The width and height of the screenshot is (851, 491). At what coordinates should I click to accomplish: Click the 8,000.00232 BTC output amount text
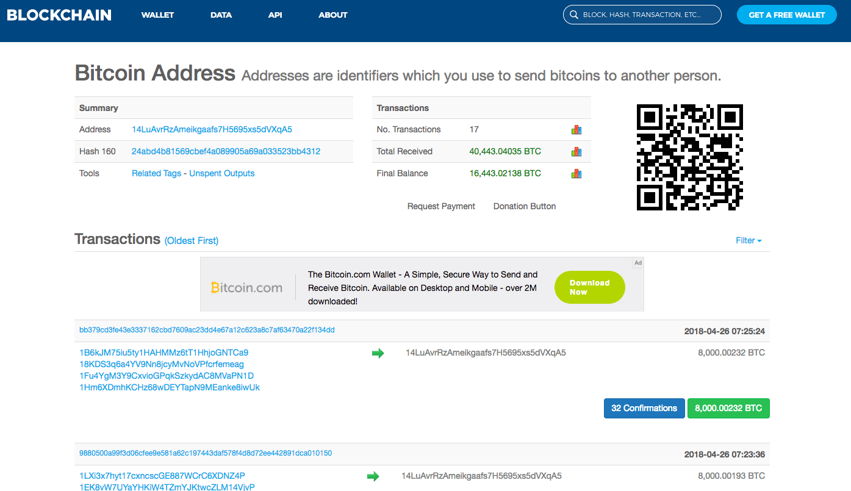click(x=731, y=353)
